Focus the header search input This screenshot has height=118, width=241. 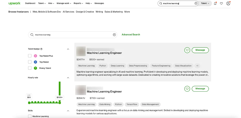tap(178, 3)
